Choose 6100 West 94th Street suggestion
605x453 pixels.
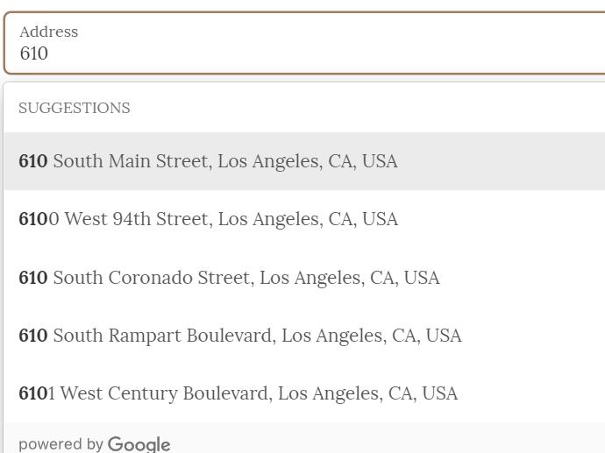coord(304,219)
